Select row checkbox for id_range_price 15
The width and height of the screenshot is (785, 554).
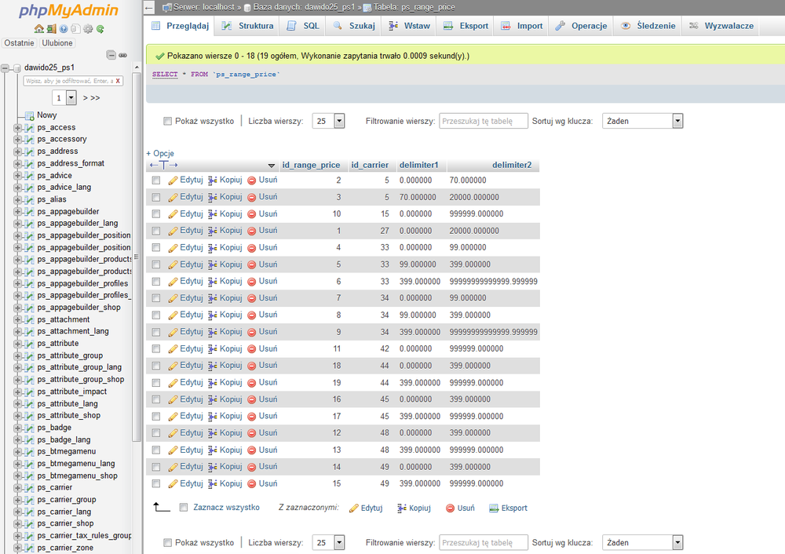(156, 483)
